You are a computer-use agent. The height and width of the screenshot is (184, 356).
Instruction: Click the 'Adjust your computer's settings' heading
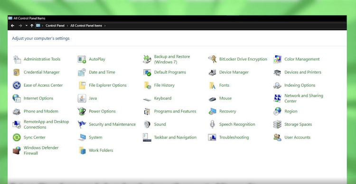click(x=41, y=38)
